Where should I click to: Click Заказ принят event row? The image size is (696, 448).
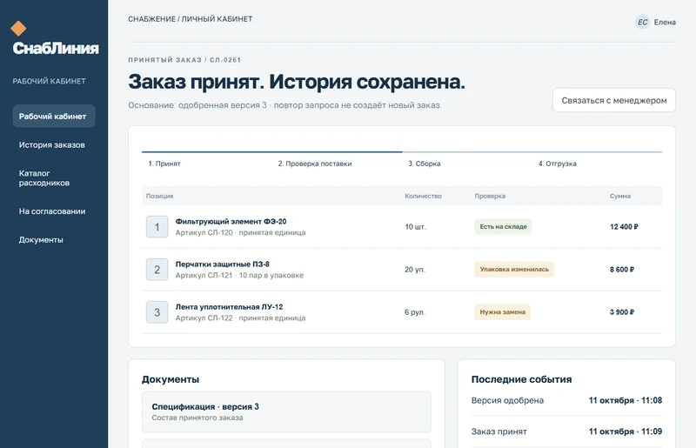coord(566,431)
